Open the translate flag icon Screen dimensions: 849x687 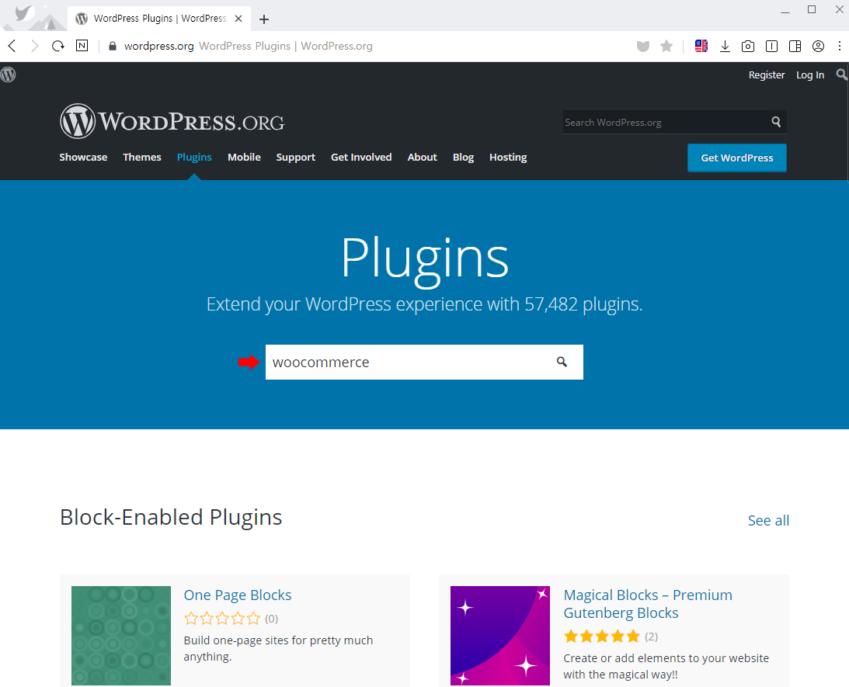tap(701, 46)
